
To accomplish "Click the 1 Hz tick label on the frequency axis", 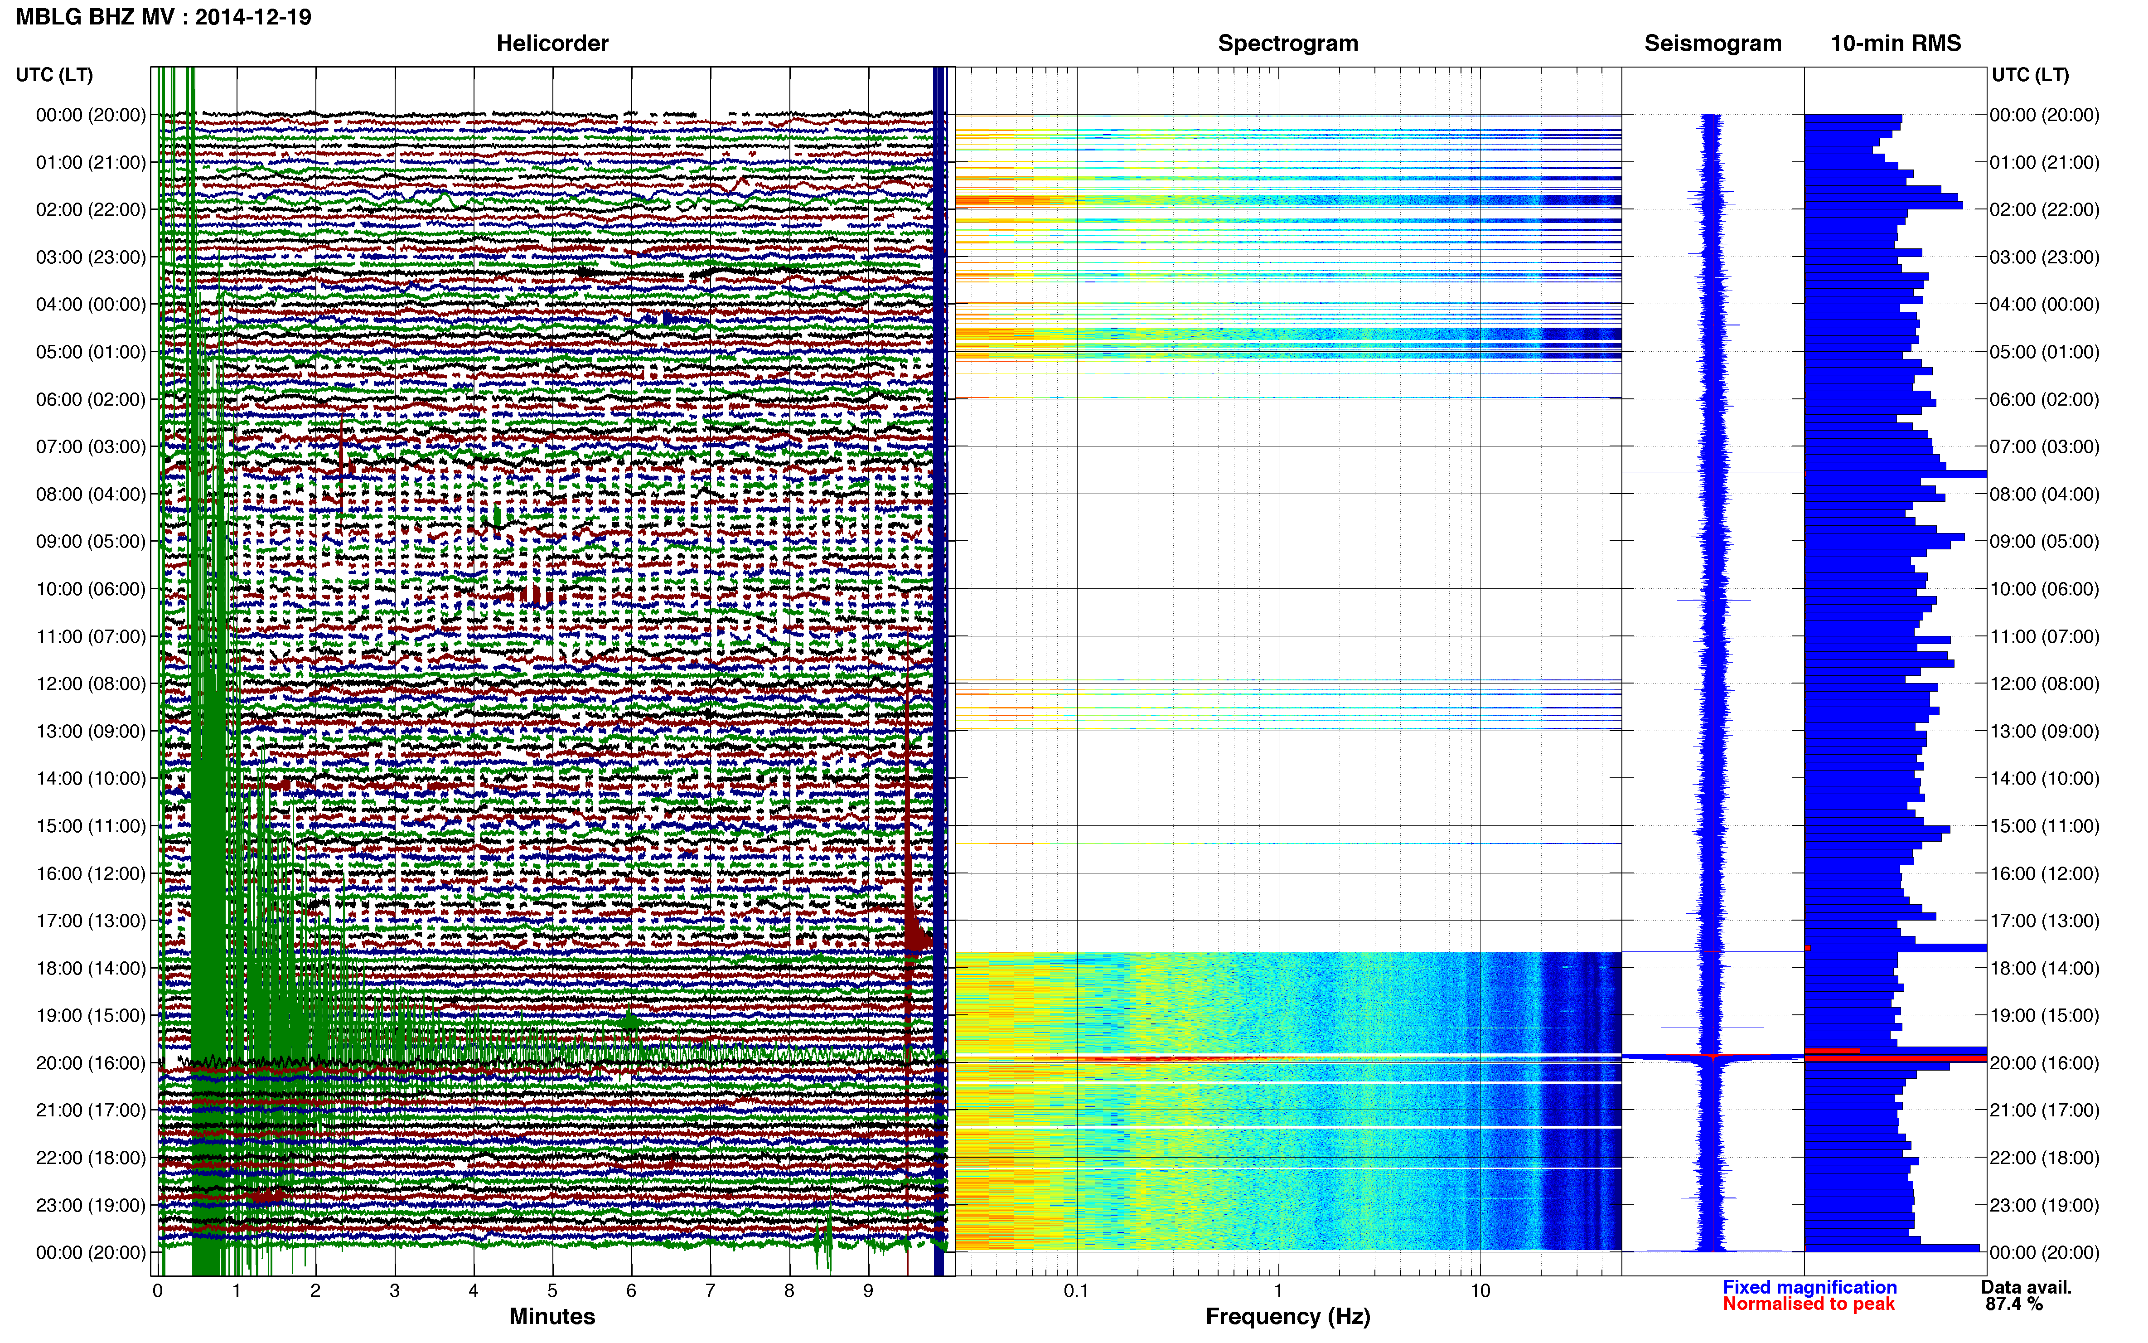I will tap(1278, 1290).
